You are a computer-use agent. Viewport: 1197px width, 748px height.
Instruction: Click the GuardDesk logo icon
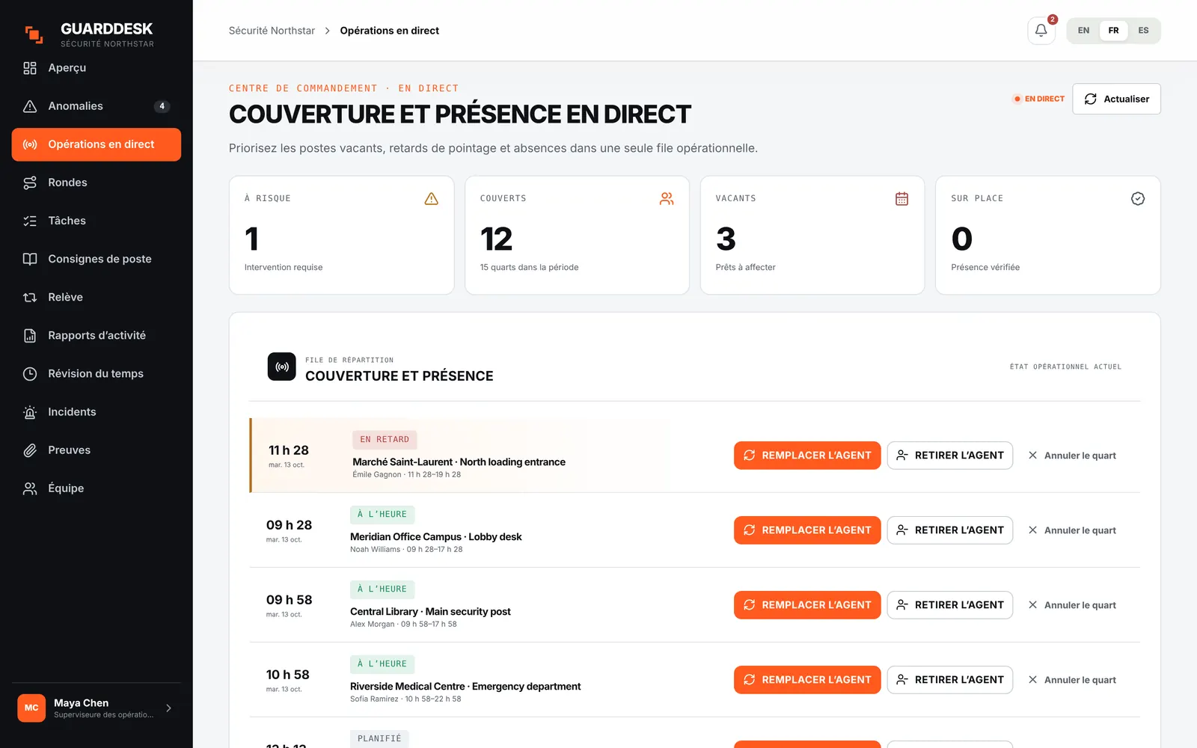pyautogui.click(x=34, y=34)
